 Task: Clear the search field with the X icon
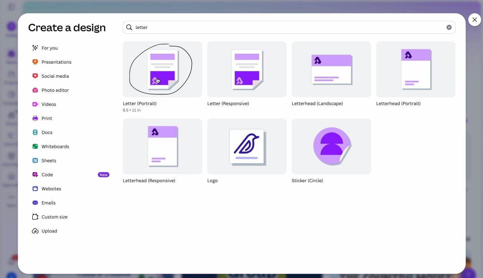(x=449, y=27)
